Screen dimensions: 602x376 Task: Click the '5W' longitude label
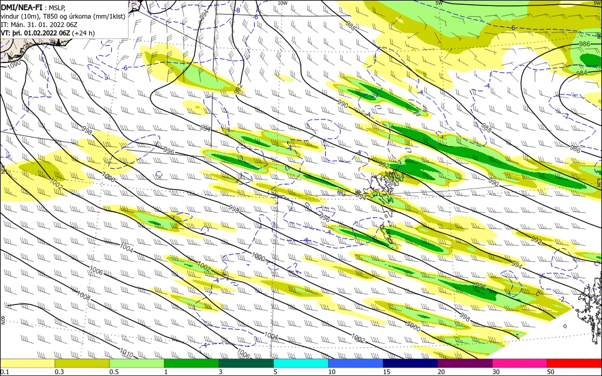tap(439, 3)
